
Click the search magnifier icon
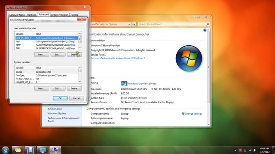point(208,24)
